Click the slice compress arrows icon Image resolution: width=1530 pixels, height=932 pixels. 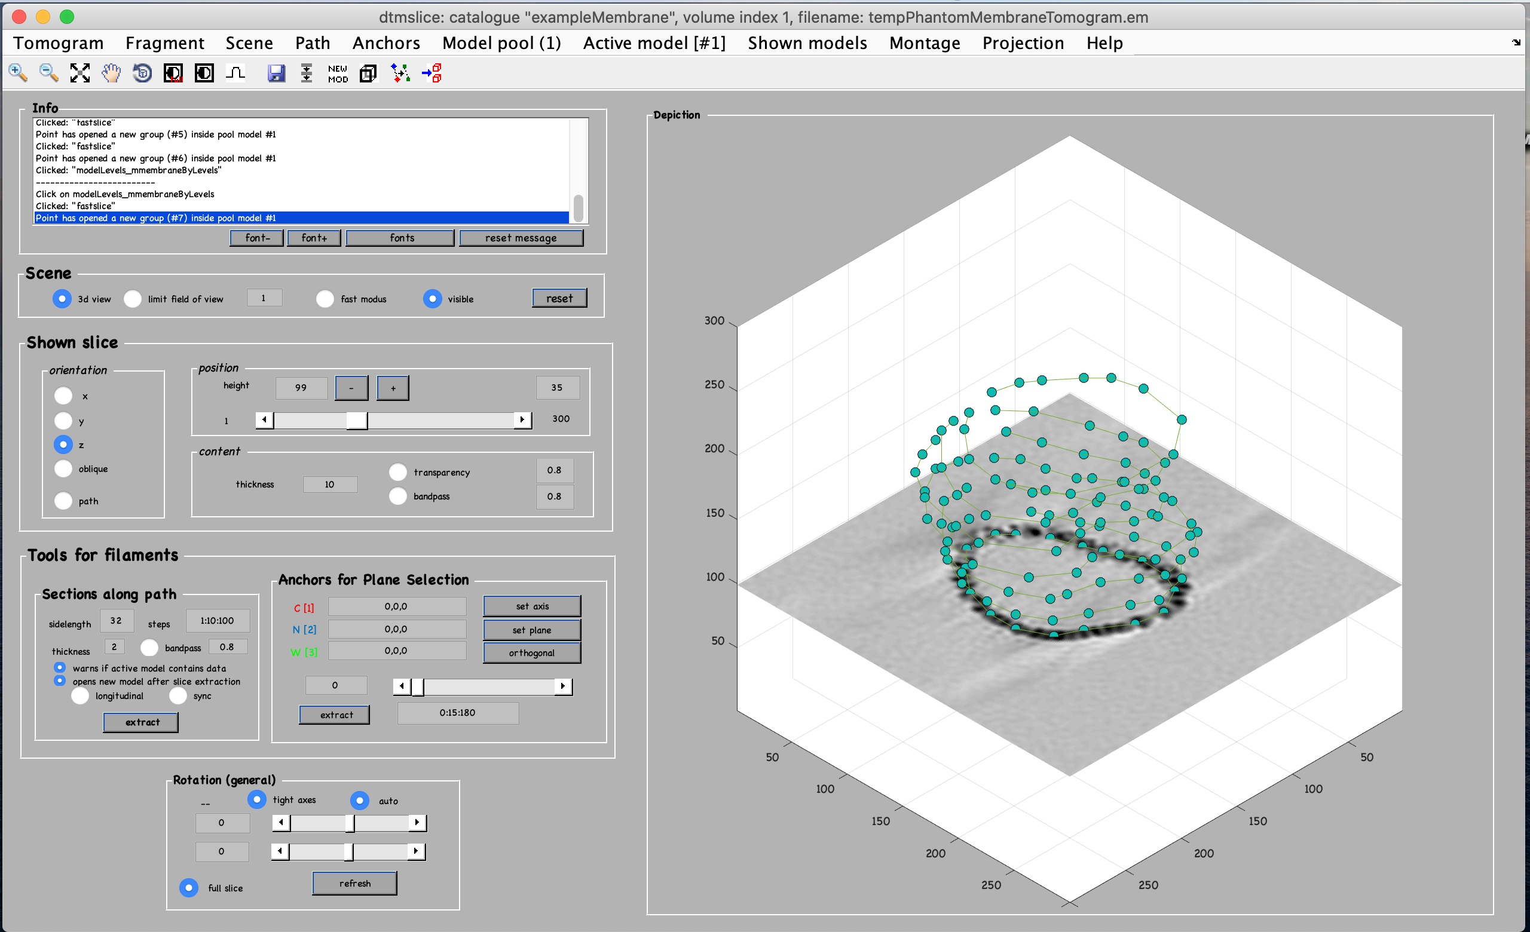pos(307,73)
